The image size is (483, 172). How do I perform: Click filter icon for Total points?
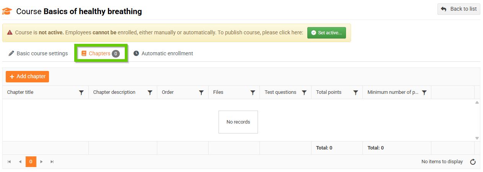(x=356, y=92)
